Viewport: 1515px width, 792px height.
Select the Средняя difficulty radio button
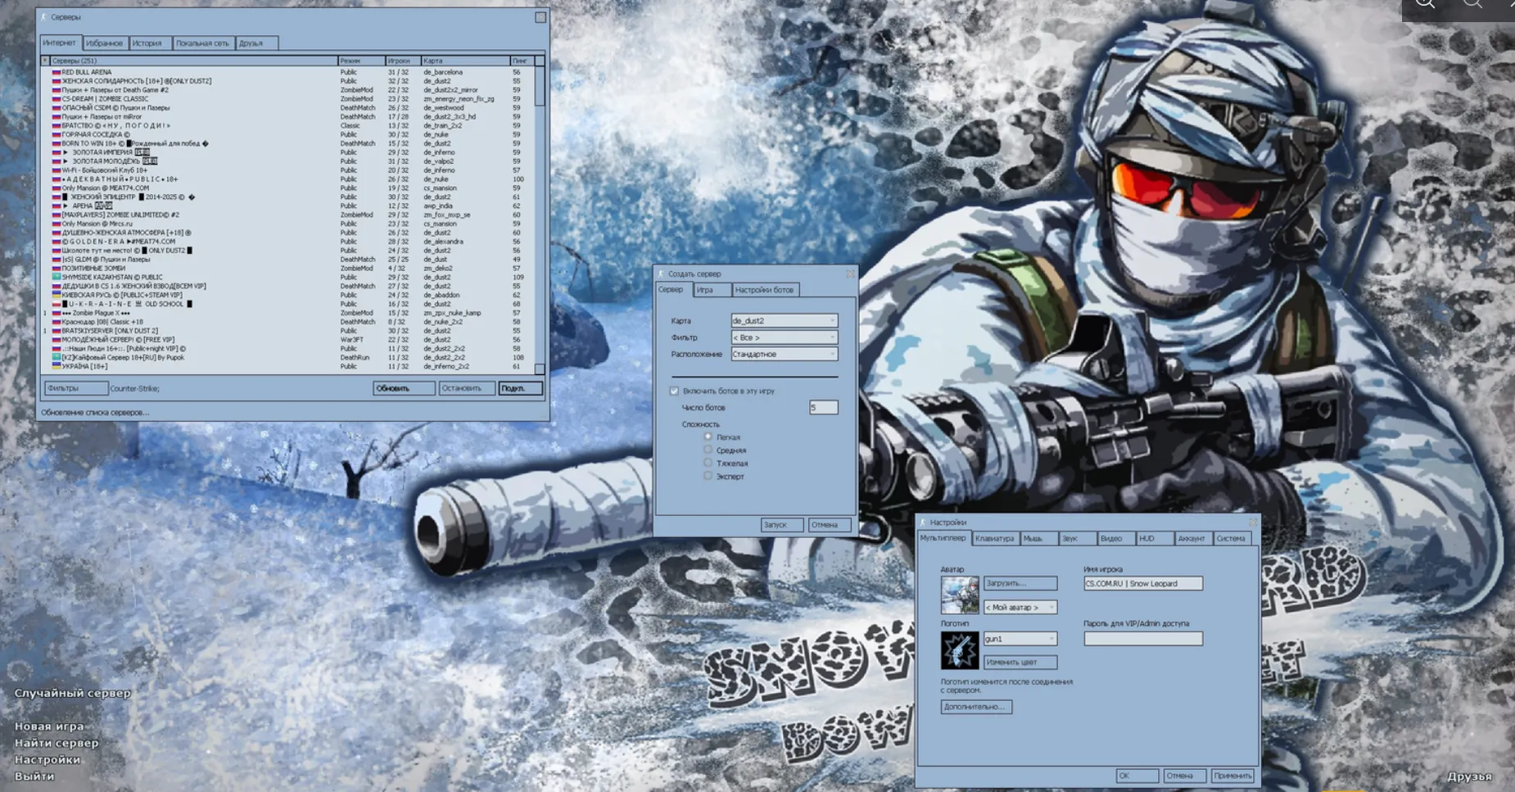tap(708, 450)
